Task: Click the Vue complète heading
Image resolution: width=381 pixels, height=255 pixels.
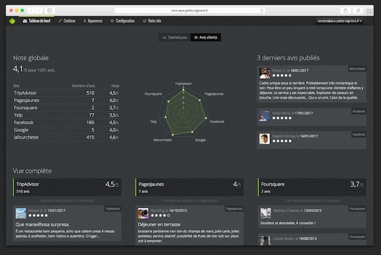Action: pos(32,171)
